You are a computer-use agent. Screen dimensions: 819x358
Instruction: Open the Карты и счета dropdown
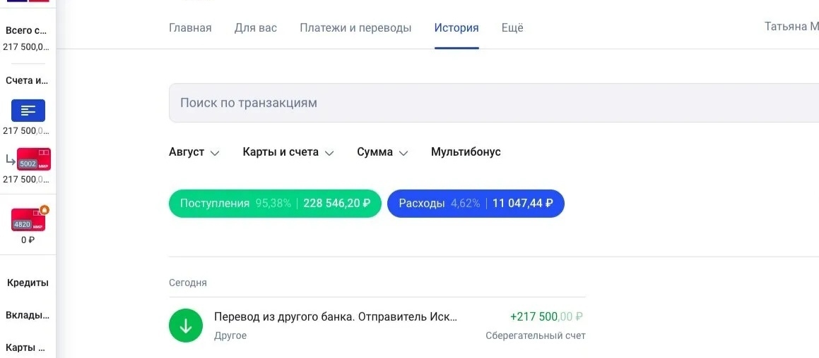coord(288,152)
